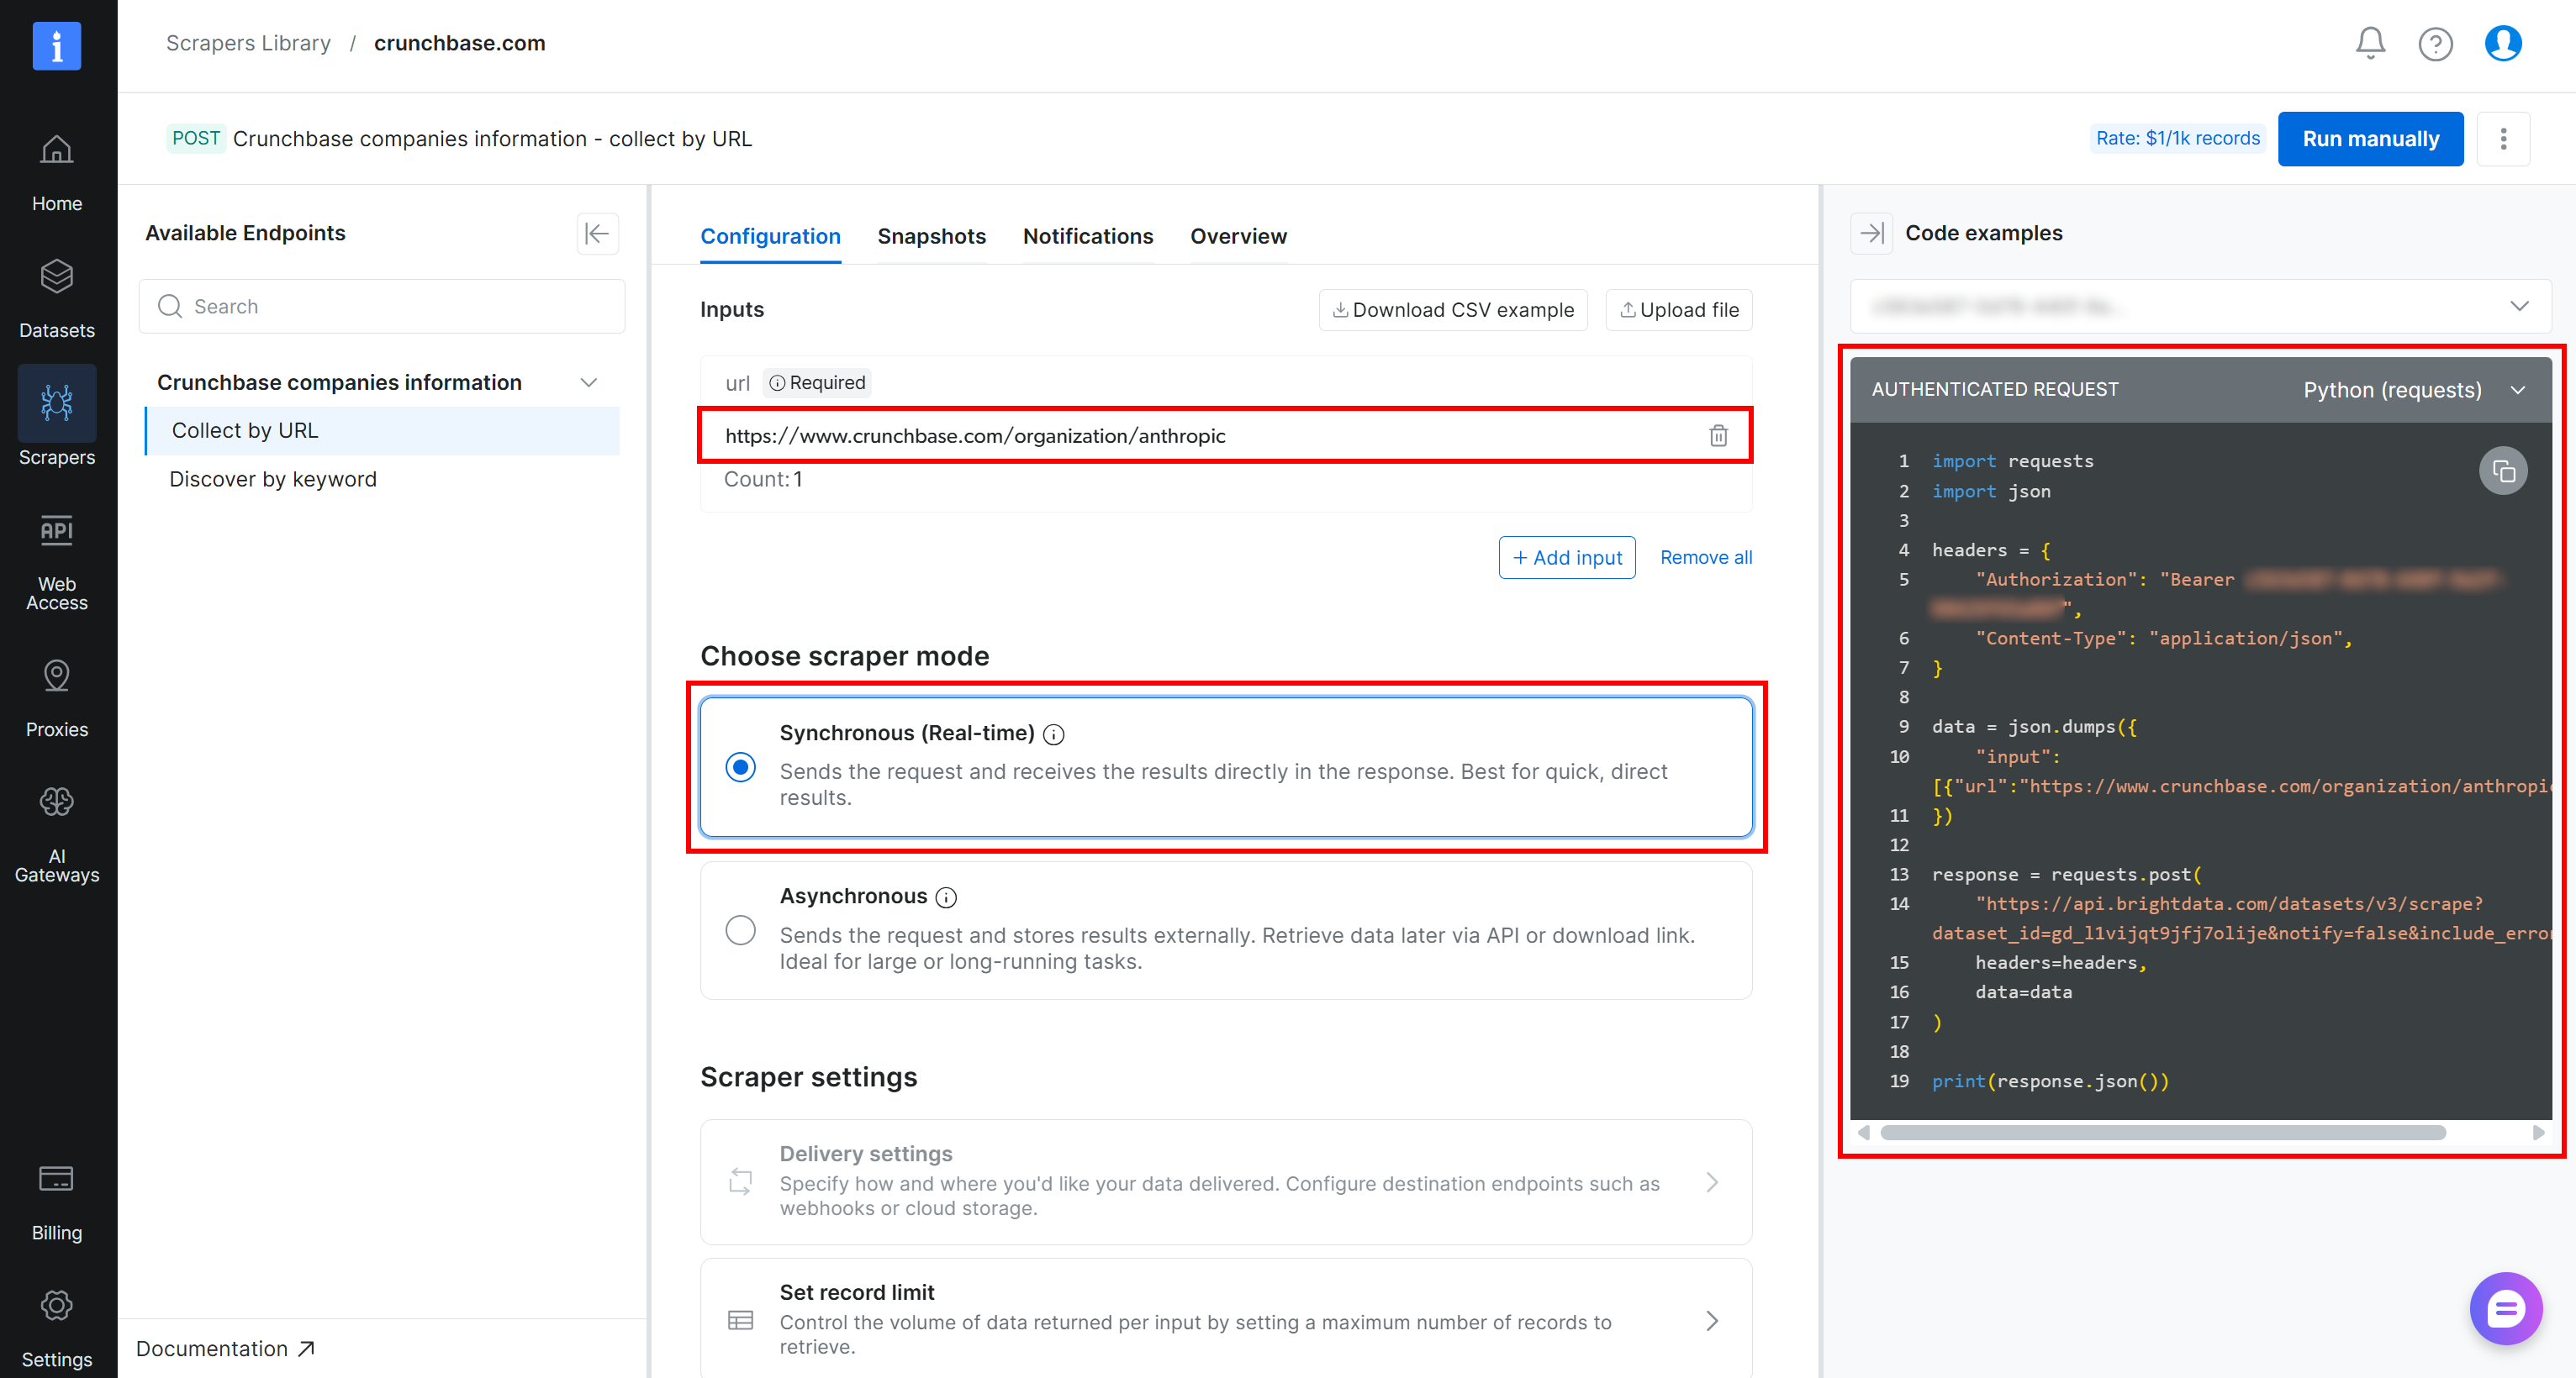
Task: Click the Rate: $1/1k records badge
Action: coord(2177,139)
